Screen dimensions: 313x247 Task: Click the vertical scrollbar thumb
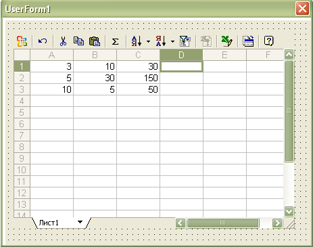tap(289, 111)
